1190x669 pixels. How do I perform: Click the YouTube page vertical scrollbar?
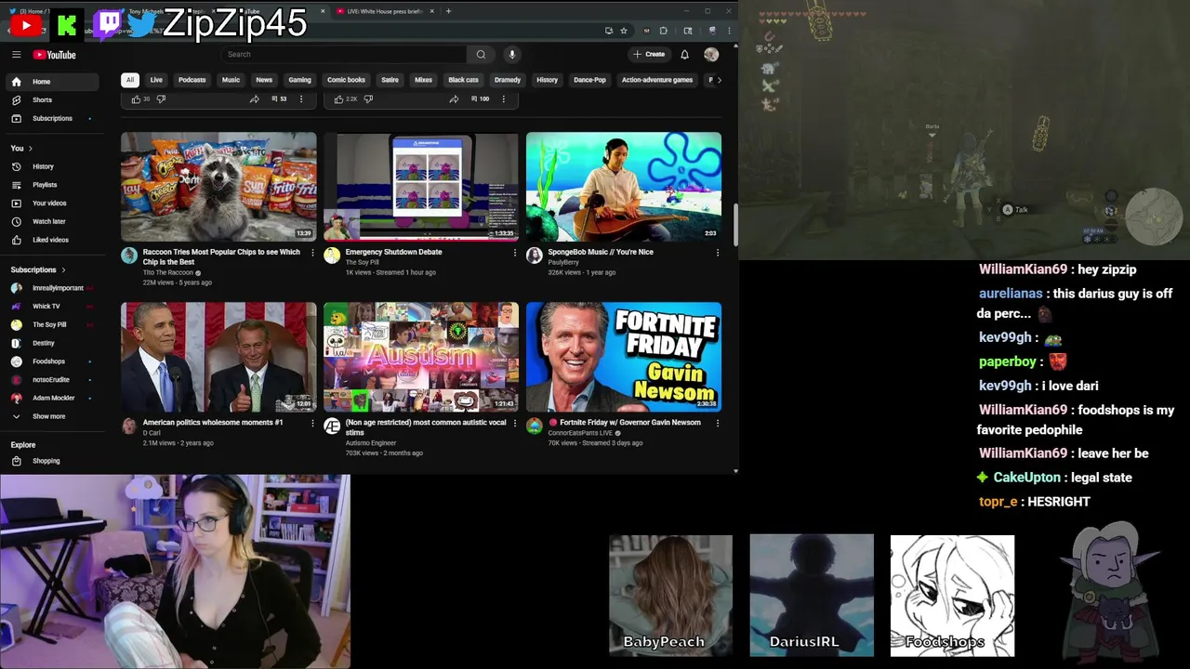coord(735,223)
